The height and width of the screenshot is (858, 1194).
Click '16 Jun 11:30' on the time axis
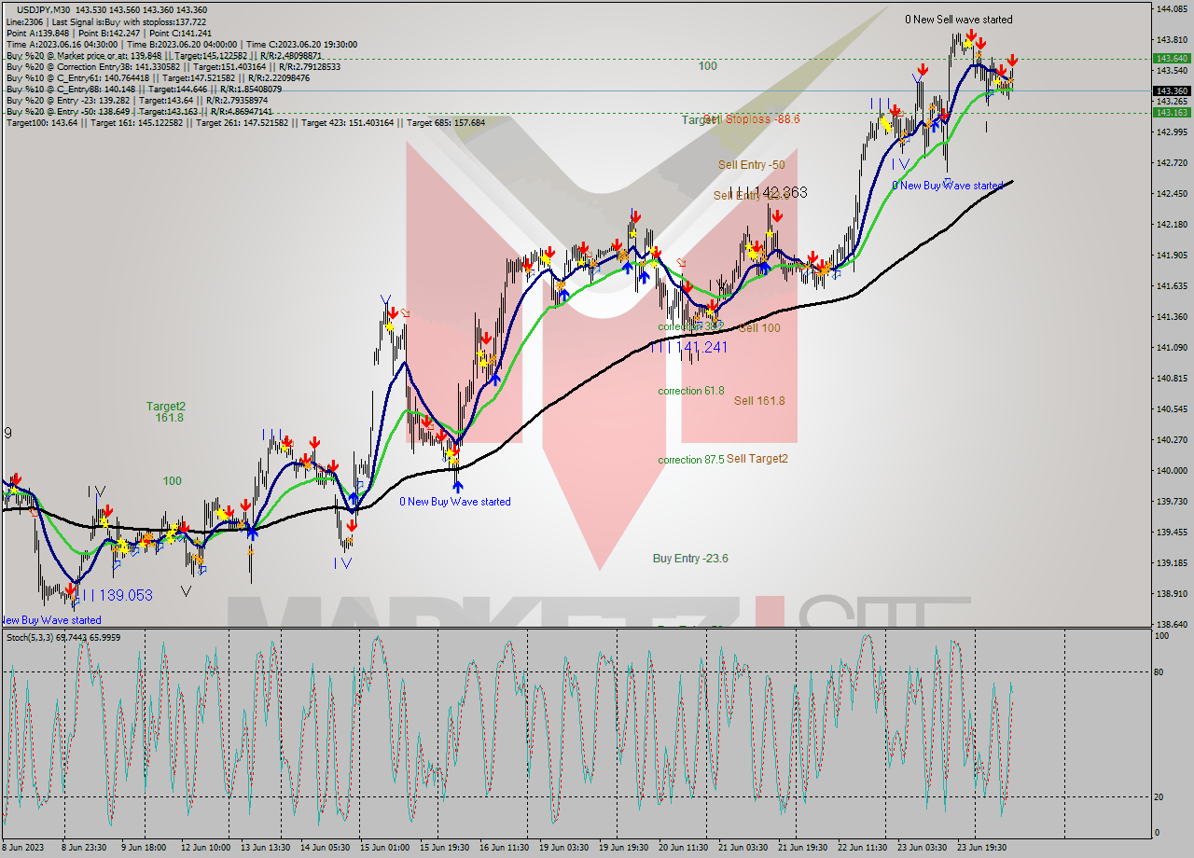click(502, 848)
